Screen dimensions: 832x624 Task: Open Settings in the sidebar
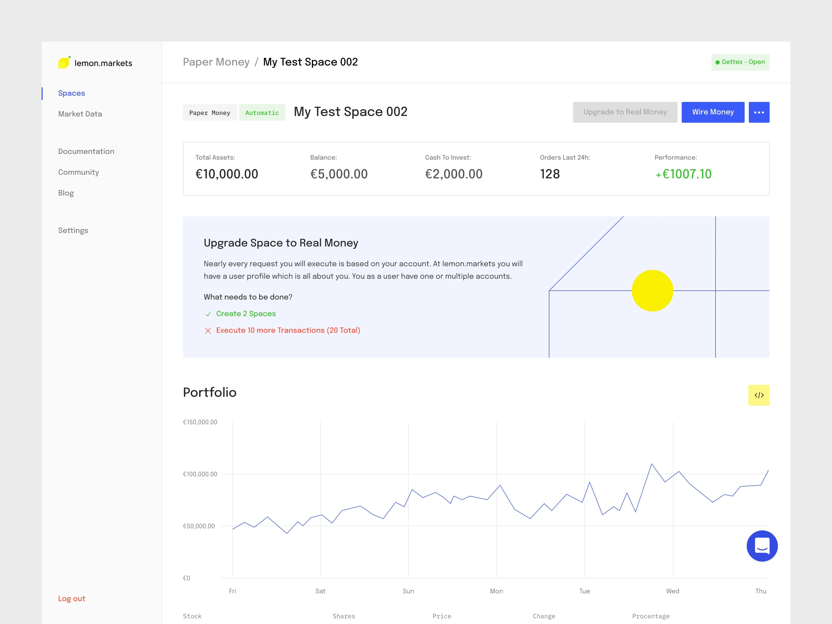coord(73,231)
